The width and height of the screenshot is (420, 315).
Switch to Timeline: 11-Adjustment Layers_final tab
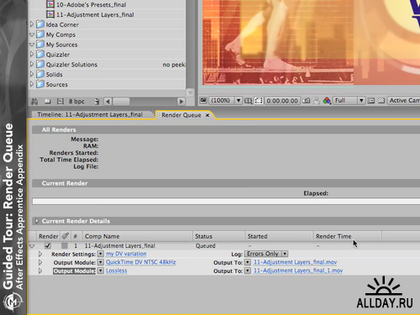(x=90, y=114)
